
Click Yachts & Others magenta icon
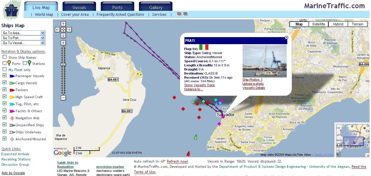tap(12, 111)
